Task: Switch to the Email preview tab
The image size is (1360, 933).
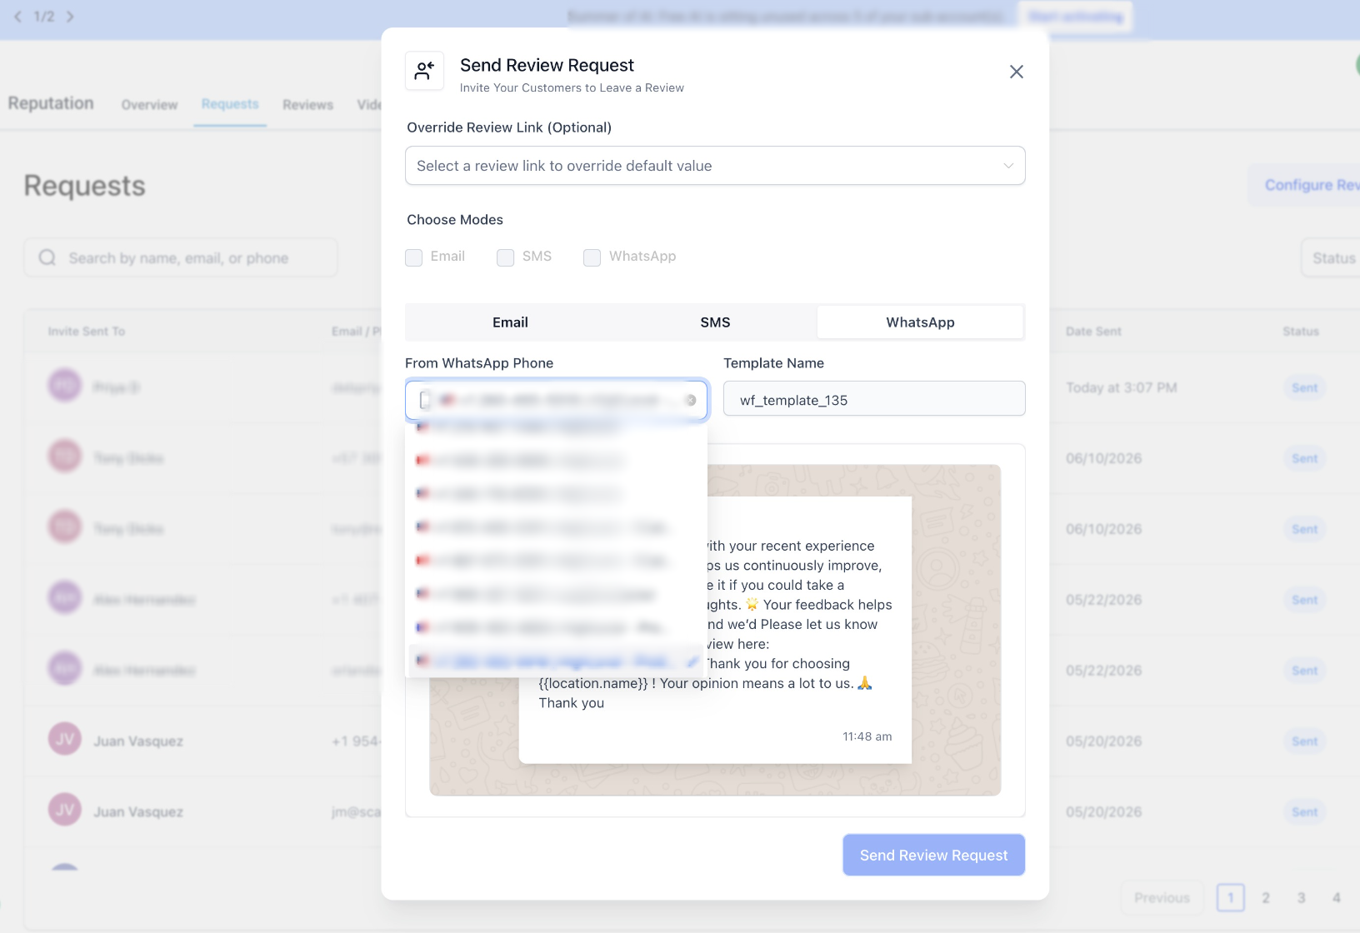Action: coord(510,322)
